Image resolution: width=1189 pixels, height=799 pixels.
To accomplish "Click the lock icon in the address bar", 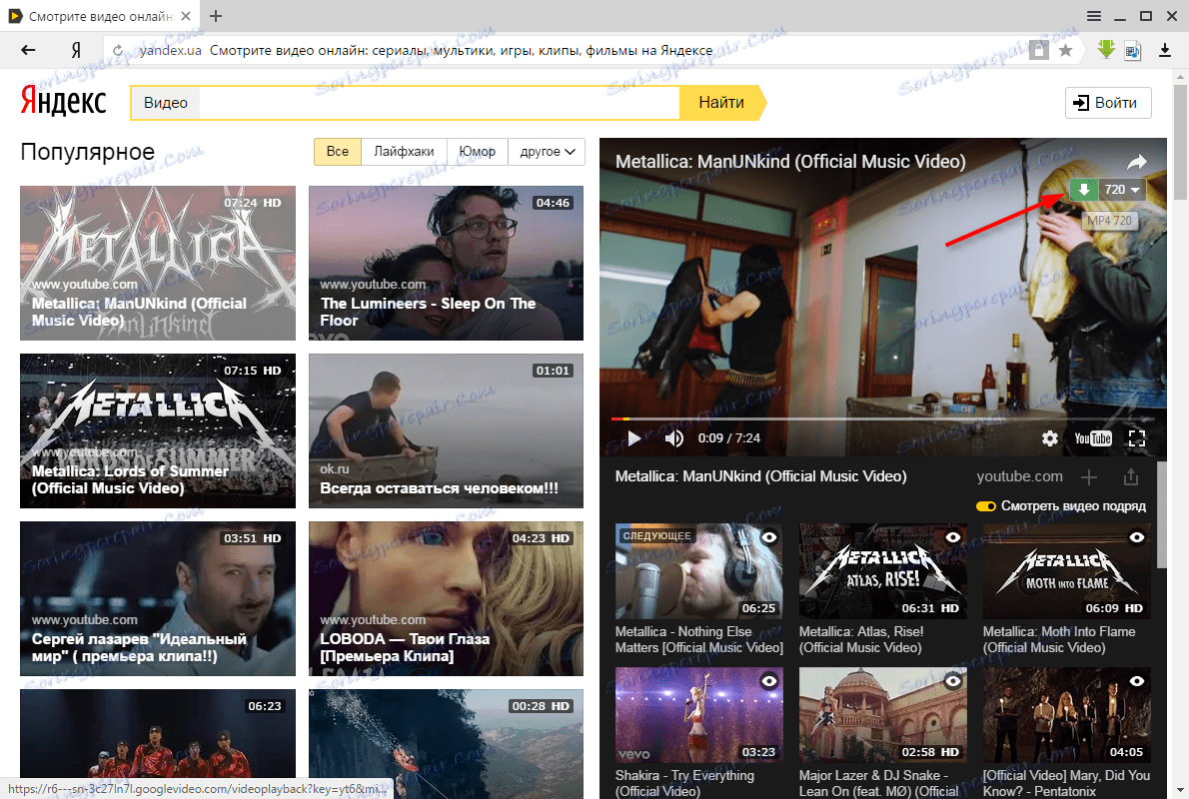I will (x=1039, y=50).
